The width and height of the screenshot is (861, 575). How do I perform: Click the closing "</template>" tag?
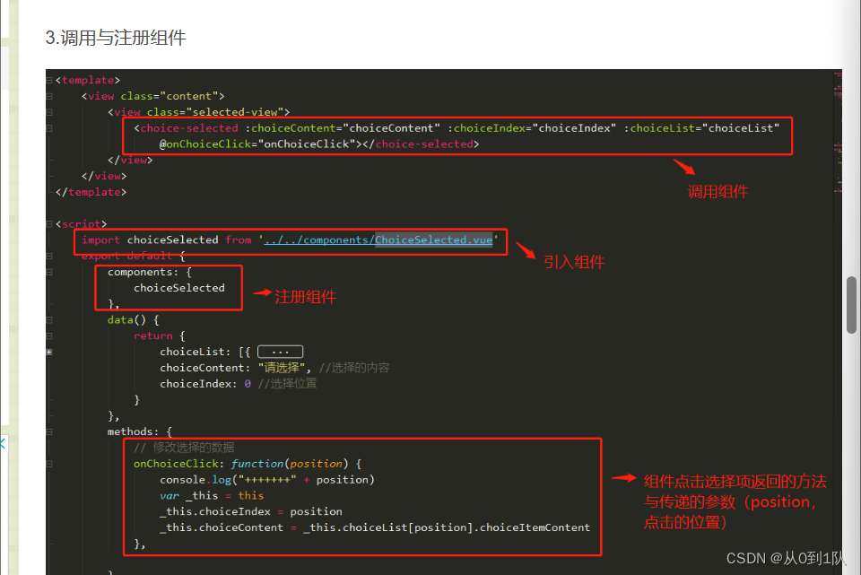coord(91,192)
